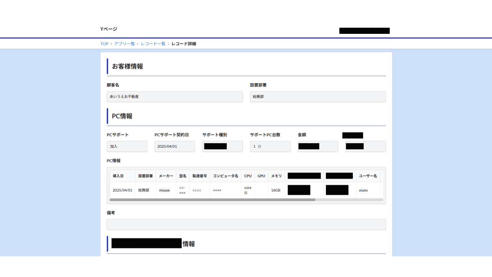The image size is (492, 277).
Task: Click the Yページ site title
Action: (x=109, y=29)
